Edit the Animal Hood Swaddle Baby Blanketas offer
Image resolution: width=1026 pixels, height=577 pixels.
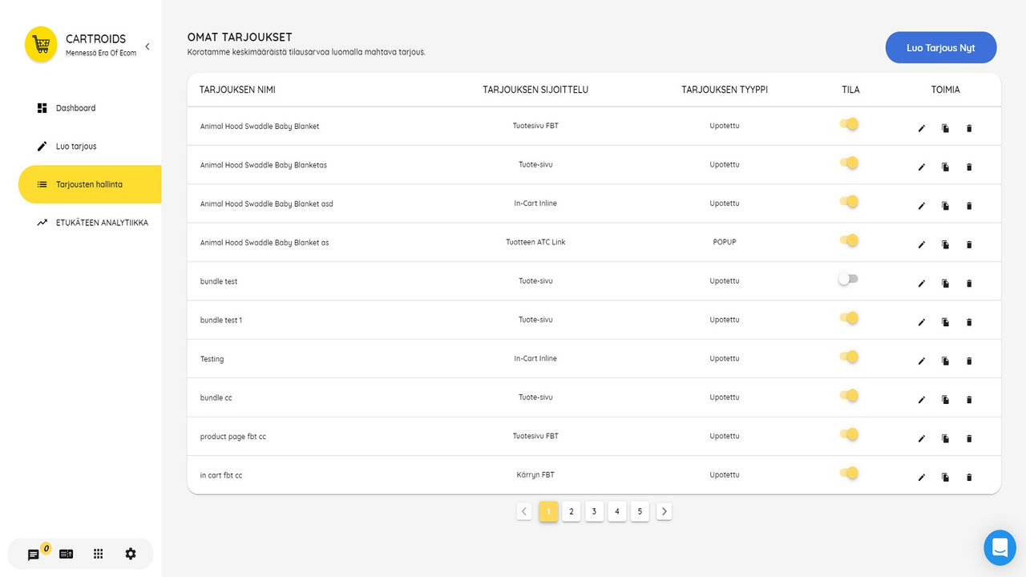point(921,167)
